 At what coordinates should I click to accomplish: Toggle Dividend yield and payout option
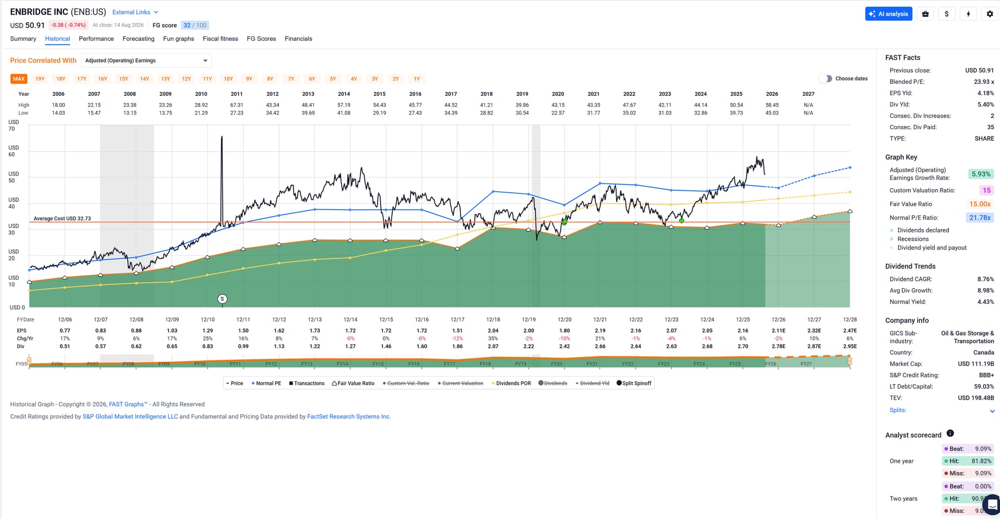(x=928, y=248)
